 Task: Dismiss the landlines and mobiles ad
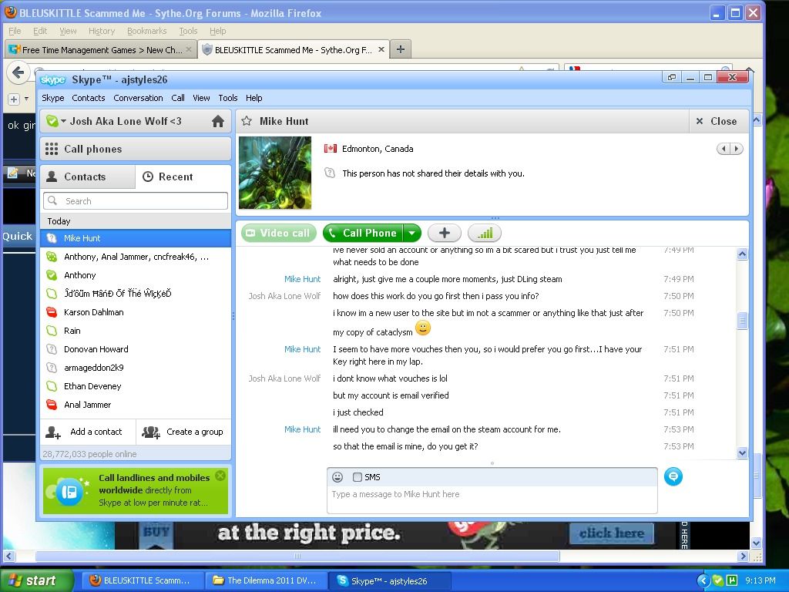220,476
